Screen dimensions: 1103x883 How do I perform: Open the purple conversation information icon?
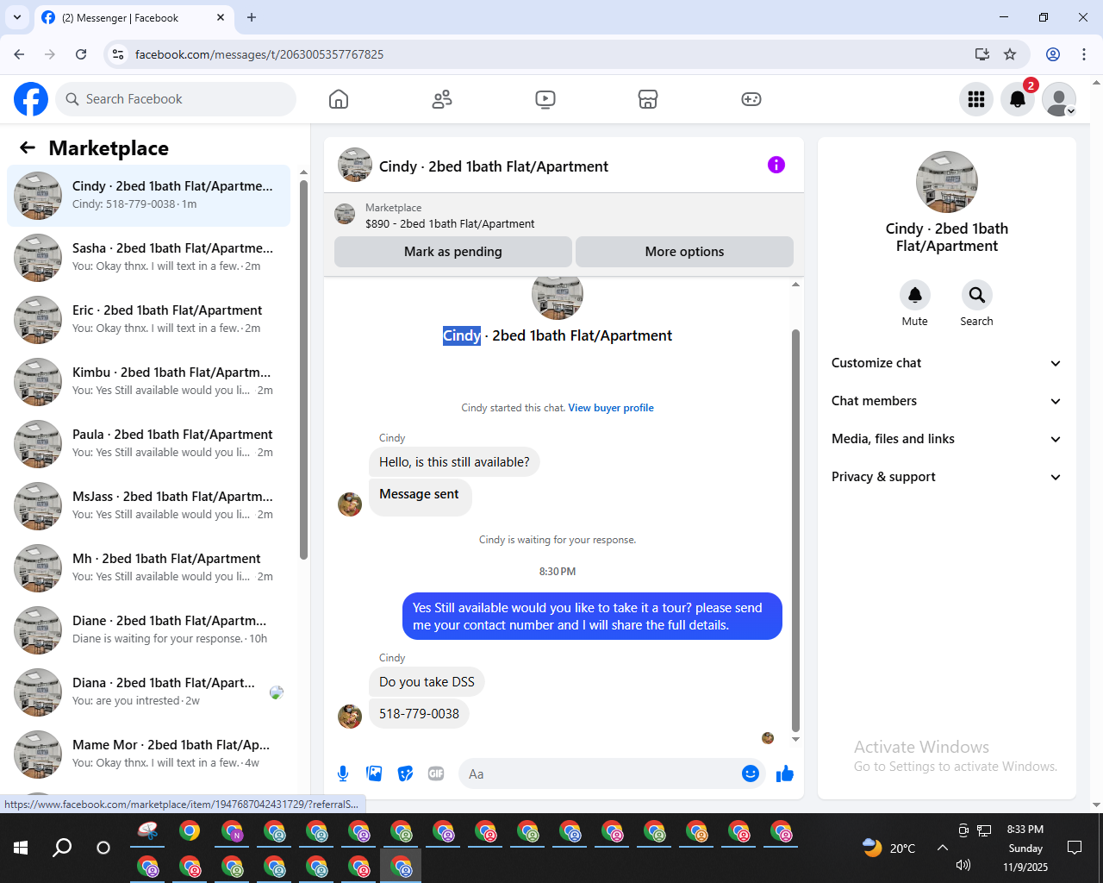coord(776,165)
